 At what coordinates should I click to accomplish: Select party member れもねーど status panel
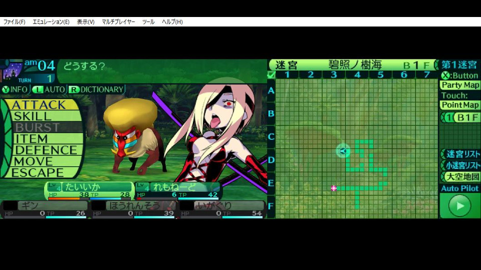[x=178, y=190]
